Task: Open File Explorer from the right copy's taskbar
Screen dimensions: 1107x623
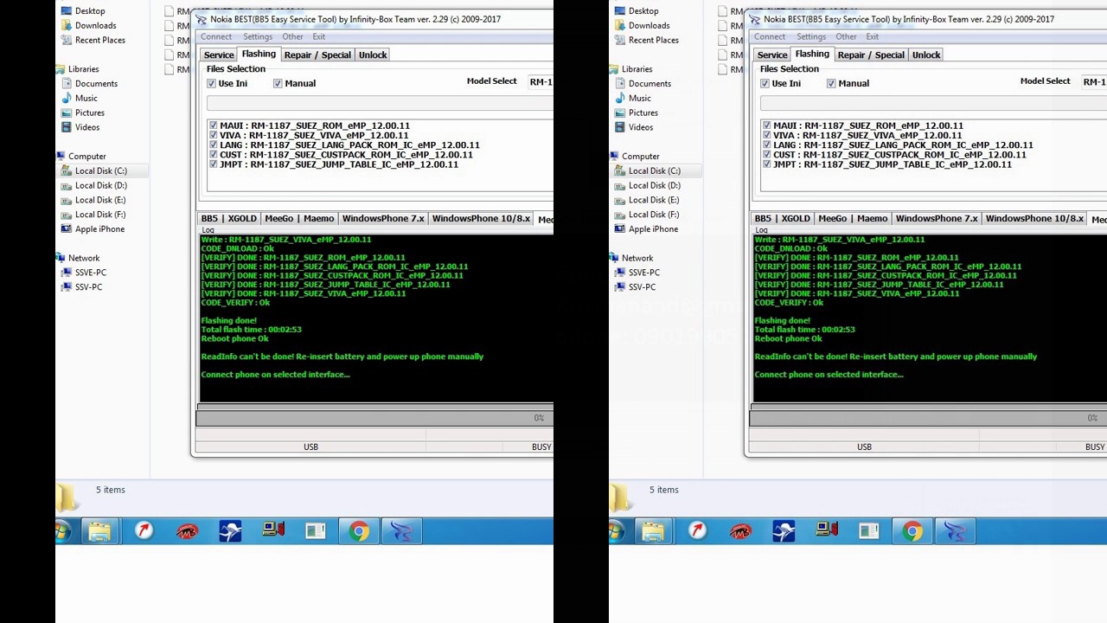Action: pos(653,531)
